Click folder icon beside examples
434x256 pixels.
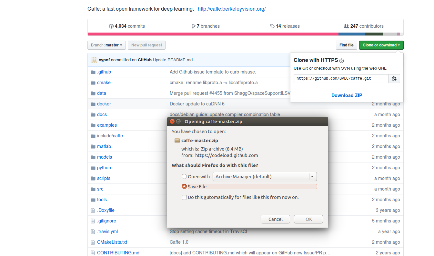click(x=93, y=125)
